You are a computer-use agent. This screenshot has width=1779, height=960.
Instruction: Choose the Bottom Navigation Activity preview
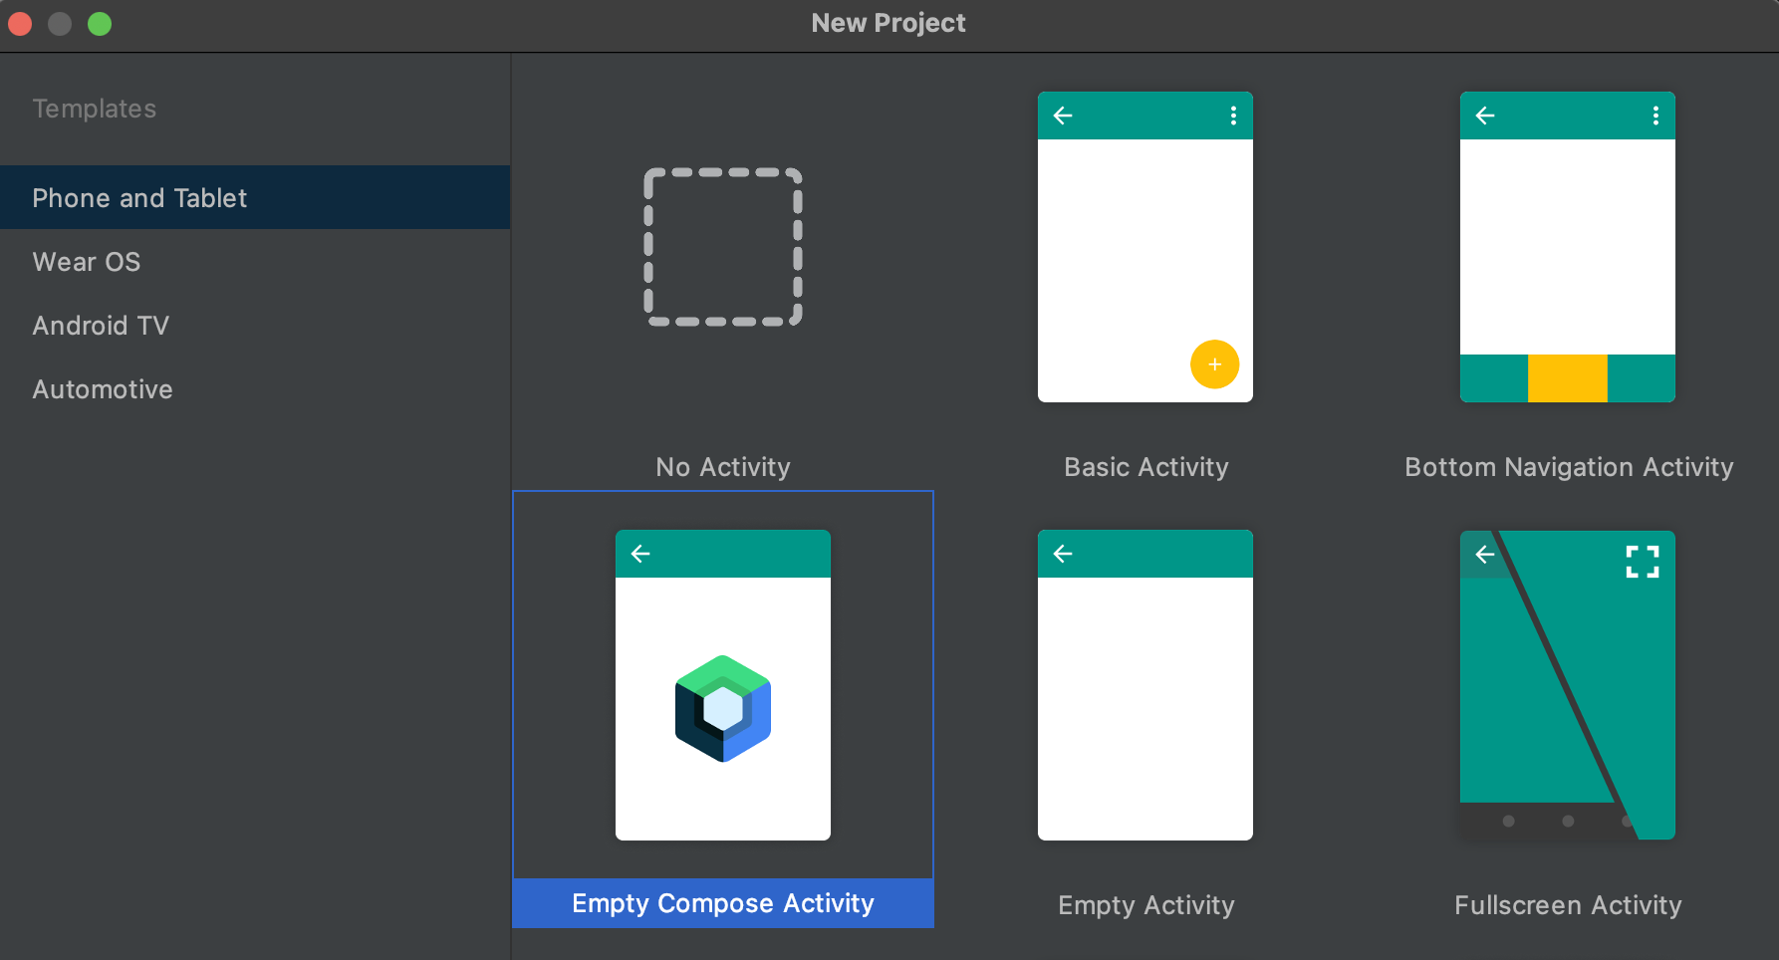click(x=1568, y=247)
